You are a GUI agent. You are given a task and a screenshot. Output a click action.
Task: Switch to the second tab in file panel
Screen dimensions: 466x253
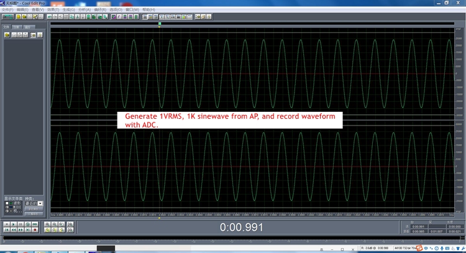(x=17, y=27)
